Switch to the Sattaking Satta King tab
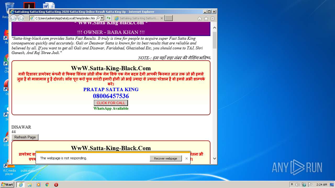The width and height of the screenshot is (335, 188). (139, 18)
